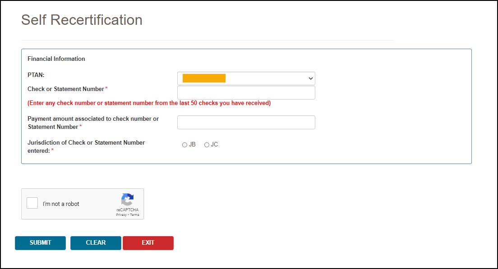Hit the CLEAR button
Viewport: 498px width, 269px height.
point(96,243)
